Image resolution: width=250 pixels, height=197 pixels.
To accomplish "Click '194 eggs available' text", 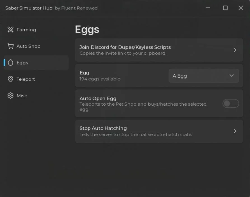I will point(100,79).
